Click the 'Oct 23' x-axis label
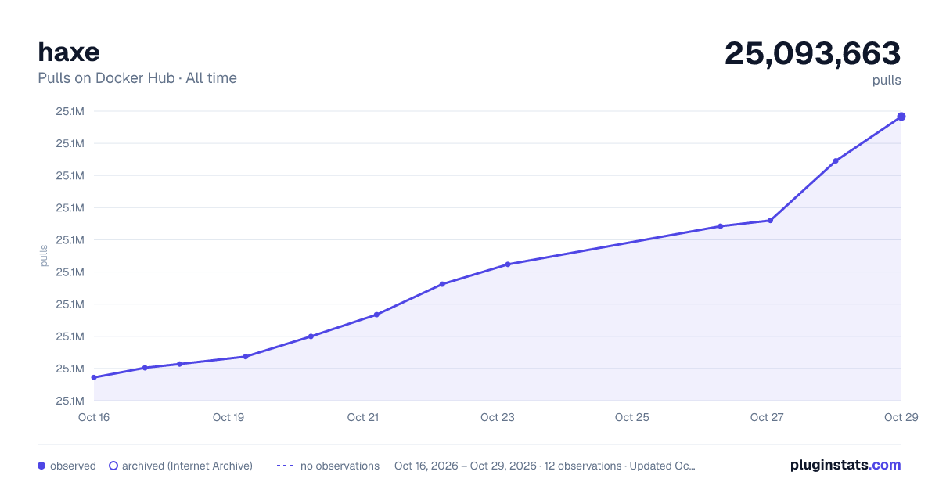Screen dimensions: 939x493 pos(498,417)
